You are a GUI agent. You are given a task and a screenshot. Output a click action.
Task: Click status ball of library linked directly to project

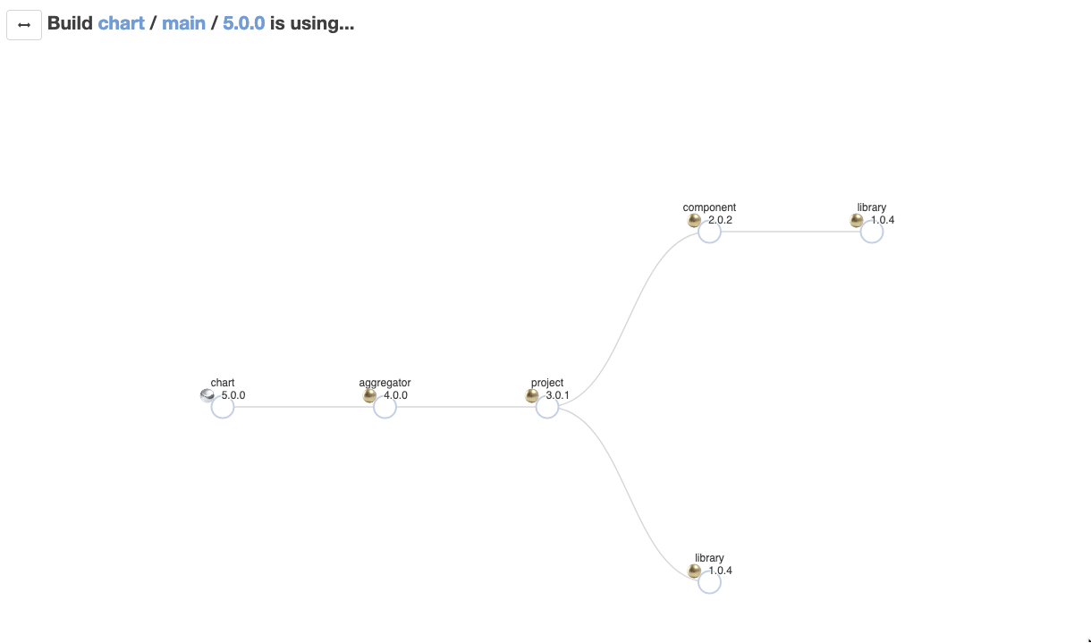click(x=695, y=571)
